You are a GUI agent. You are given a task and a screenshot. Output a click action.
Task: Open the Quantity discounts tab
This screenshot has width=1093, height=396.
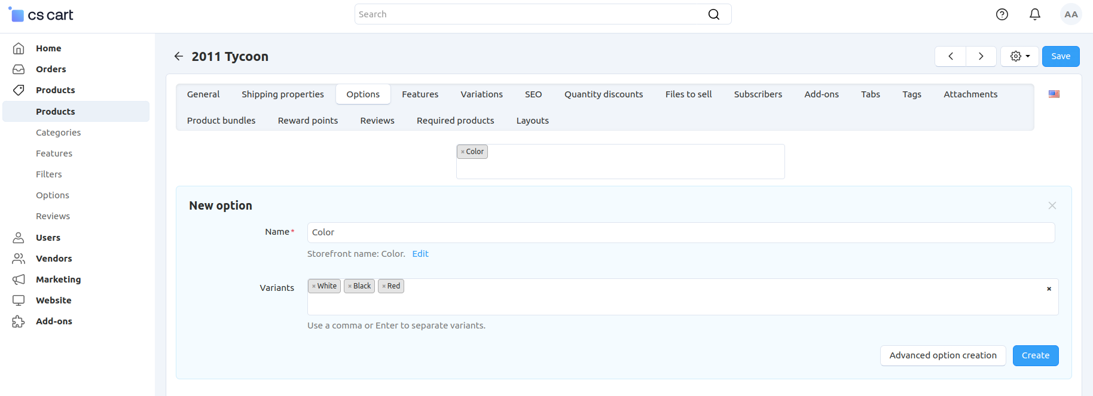click(x=604, y=94)
